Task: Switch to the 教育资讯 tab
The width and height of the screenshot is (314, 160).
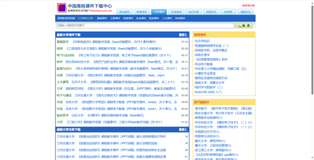Action: [142, 12]
